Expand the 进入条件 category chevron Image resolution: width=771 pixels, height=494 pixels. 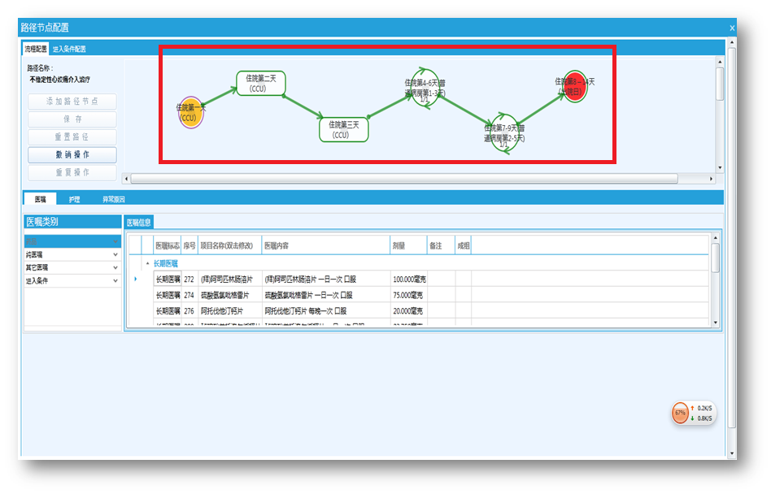pos(115,280)
